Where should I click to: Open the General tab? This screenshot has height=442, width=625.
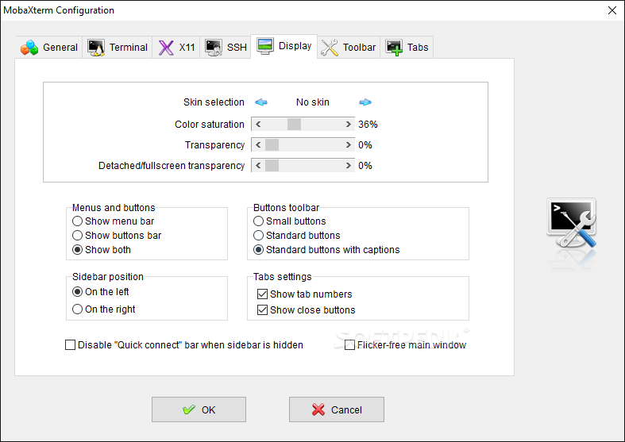click(49, 48)
